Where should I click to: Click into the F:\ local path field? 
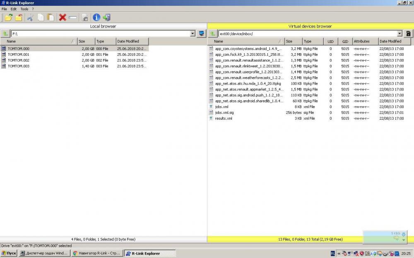100,34
